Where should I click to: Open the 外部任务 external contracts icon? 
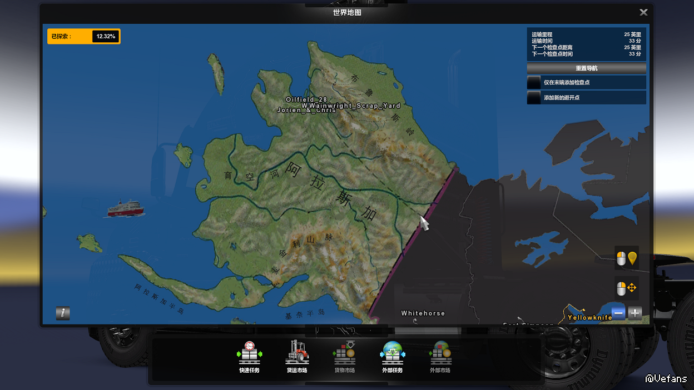pos(393,356)
